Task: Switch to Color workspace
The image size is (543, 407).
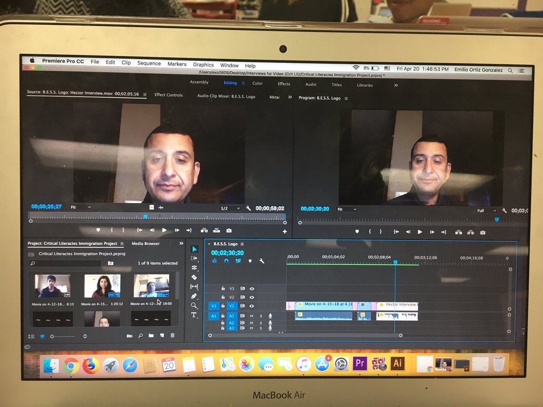Action: point(257,83)
